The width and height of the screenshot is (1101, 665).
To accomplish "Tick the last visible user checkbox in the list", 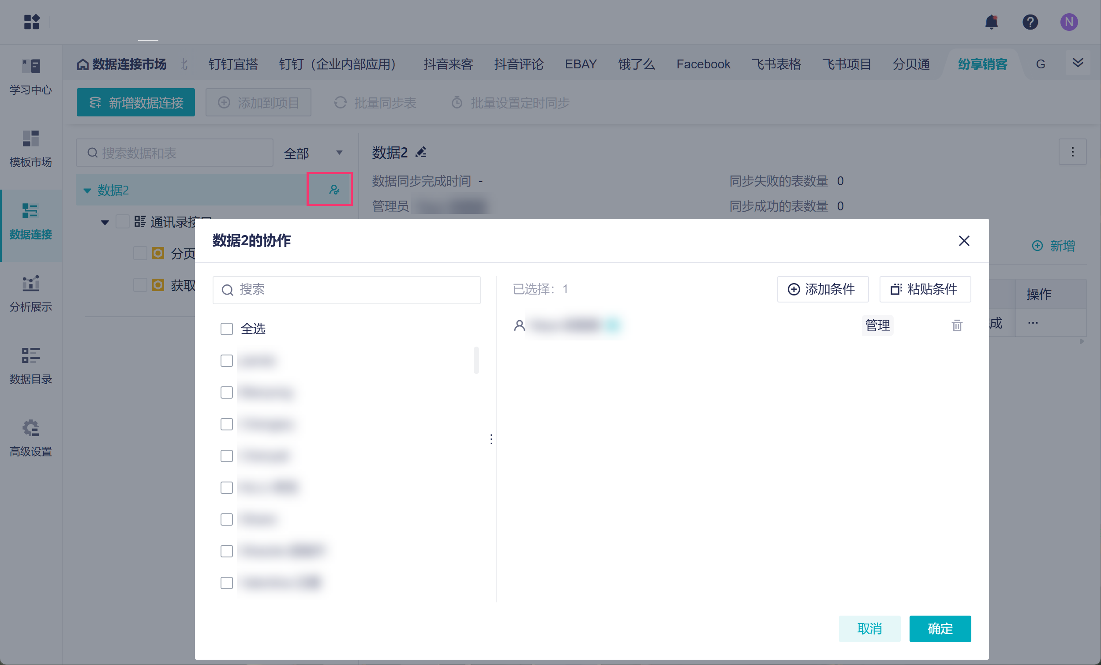I will pyautogui.click(x=227, y=583).
